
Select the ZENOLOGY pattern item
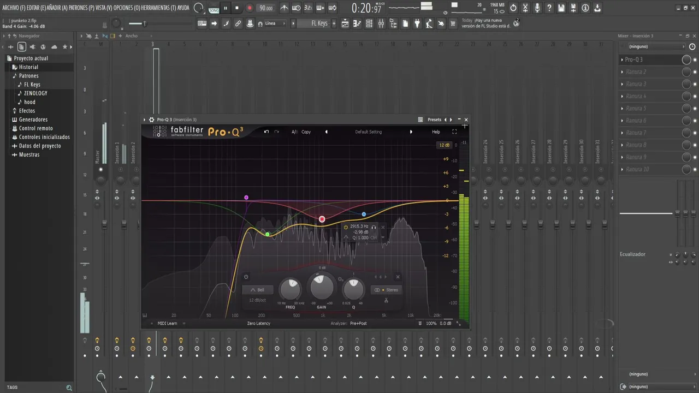[35, 93]
